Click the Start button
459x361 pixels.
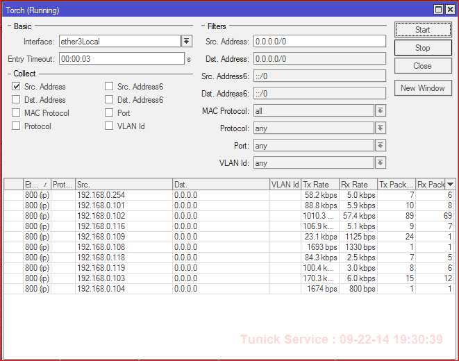423,30
